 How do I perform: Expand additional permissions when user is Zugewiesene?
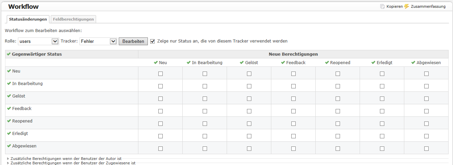71,163
